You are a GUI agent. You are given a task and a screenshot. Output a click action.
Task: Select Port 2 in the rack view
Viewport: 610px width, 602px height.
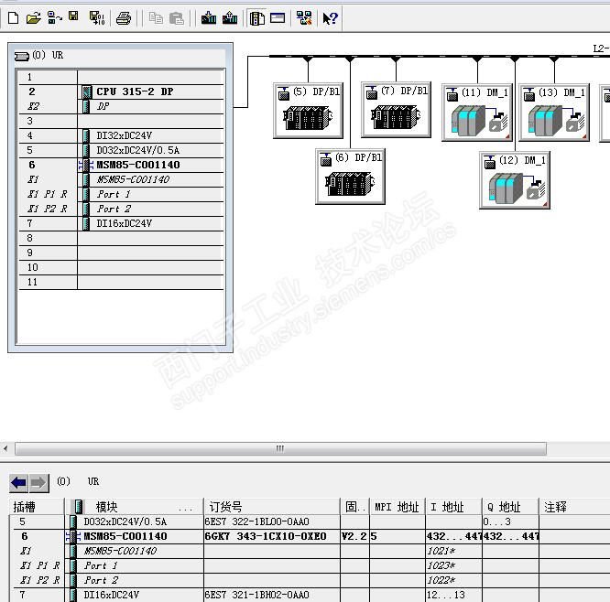point(121,209)
